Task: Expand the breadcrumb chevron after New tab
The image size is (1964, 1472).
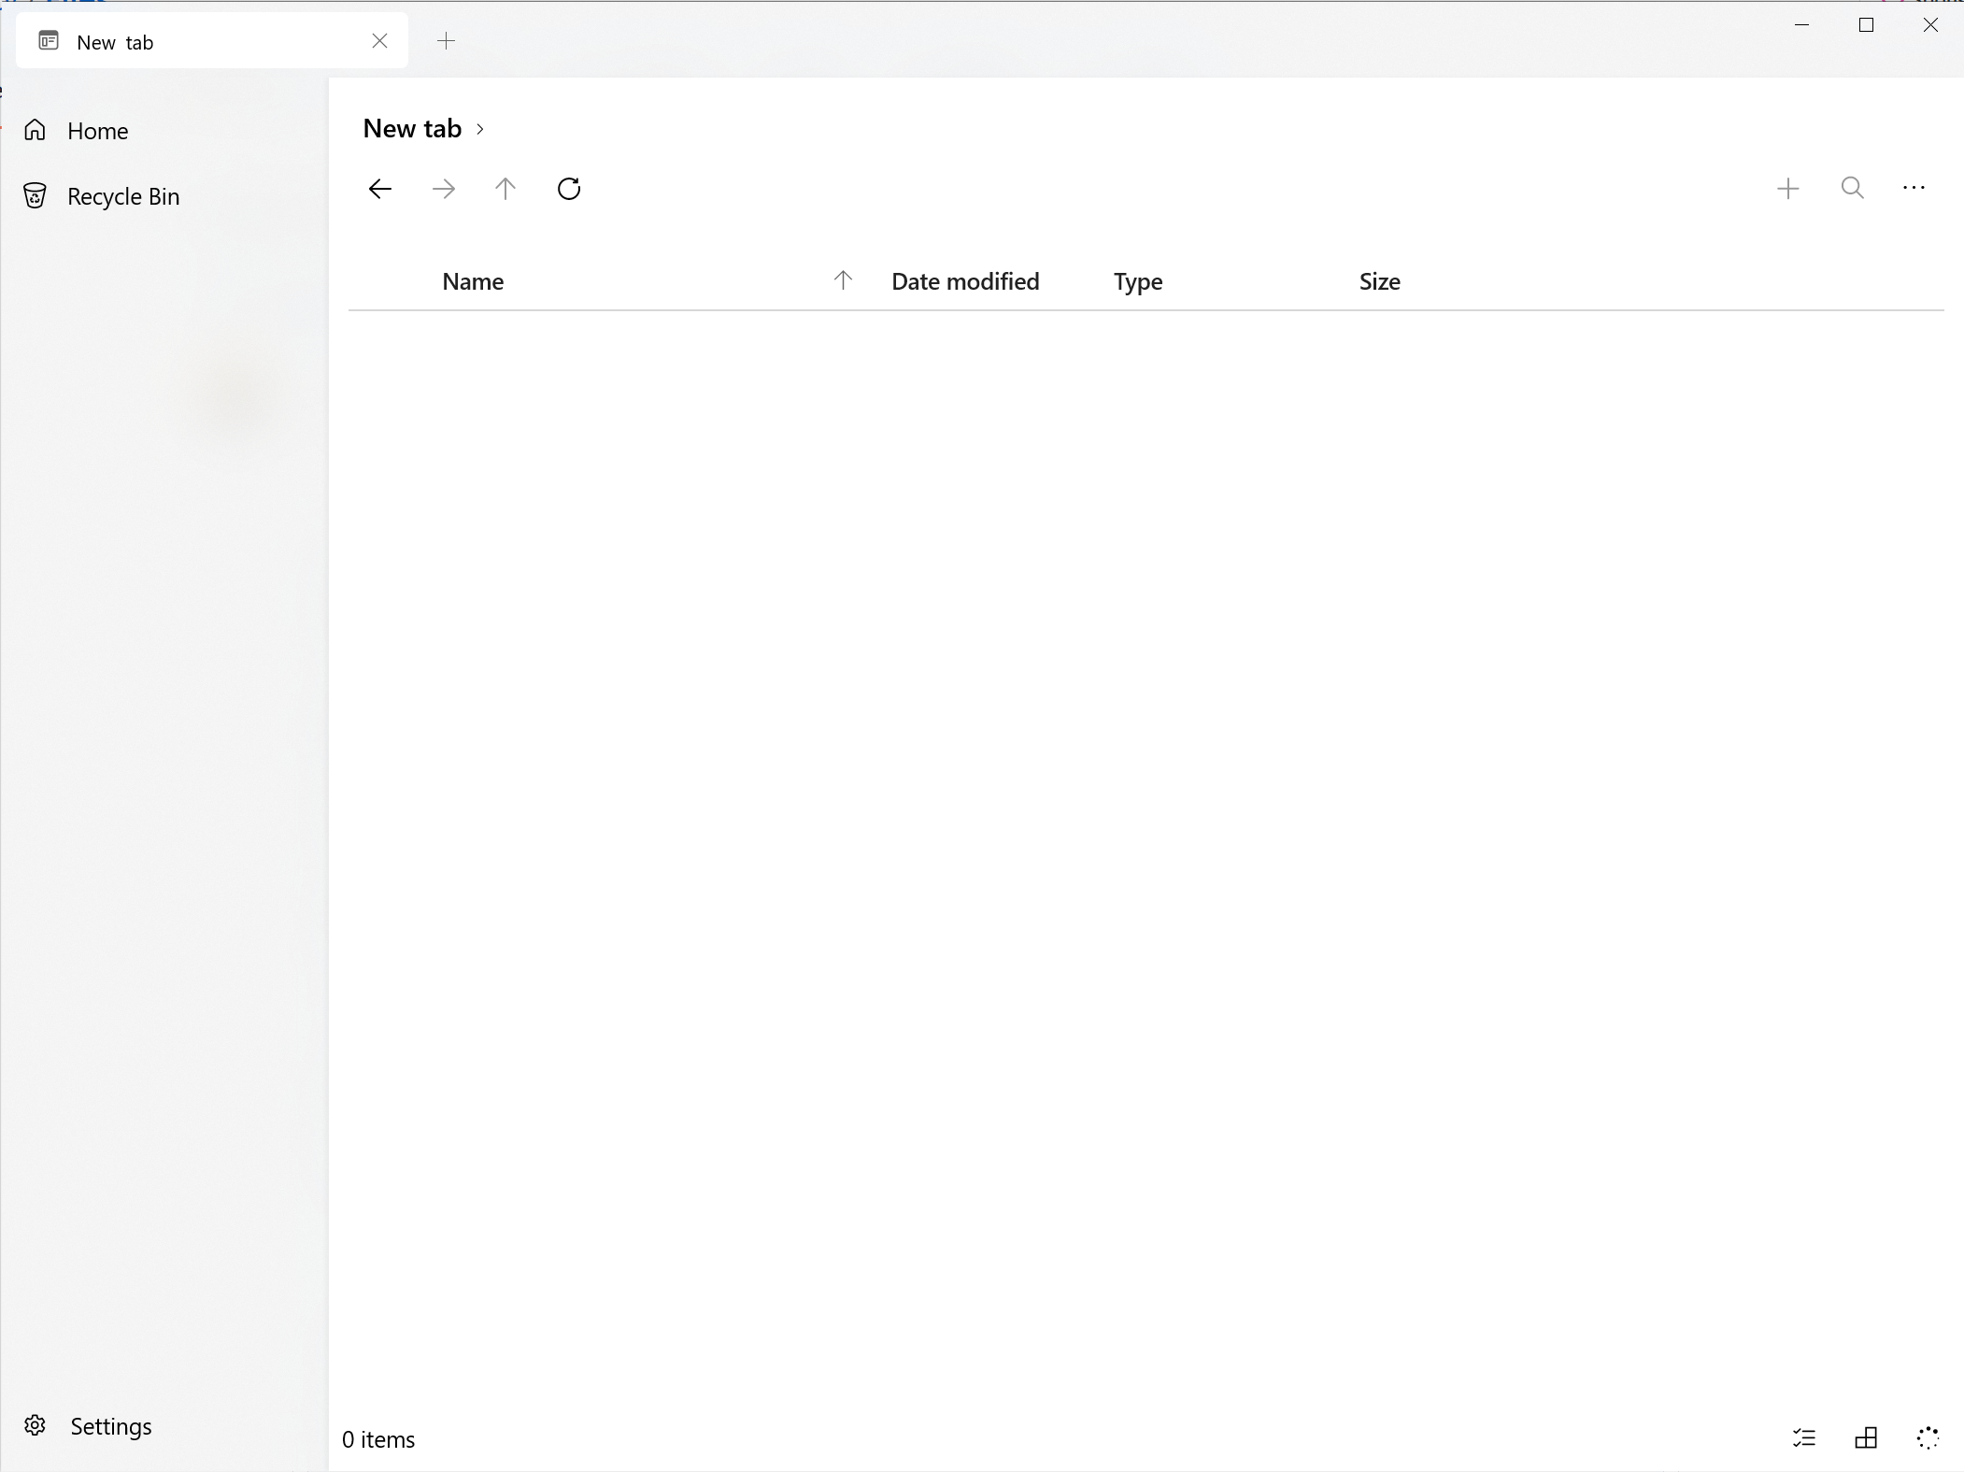Action: pos(480,129)
